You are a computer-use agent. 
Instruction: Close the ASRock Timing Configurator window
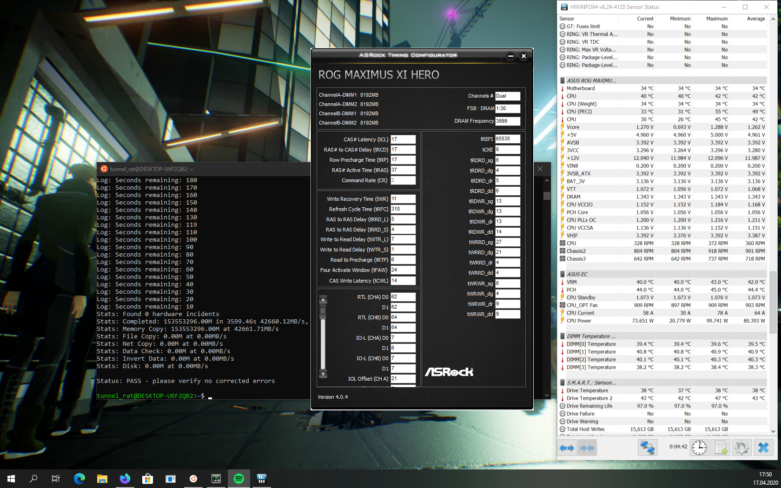(x=523, y=56)
